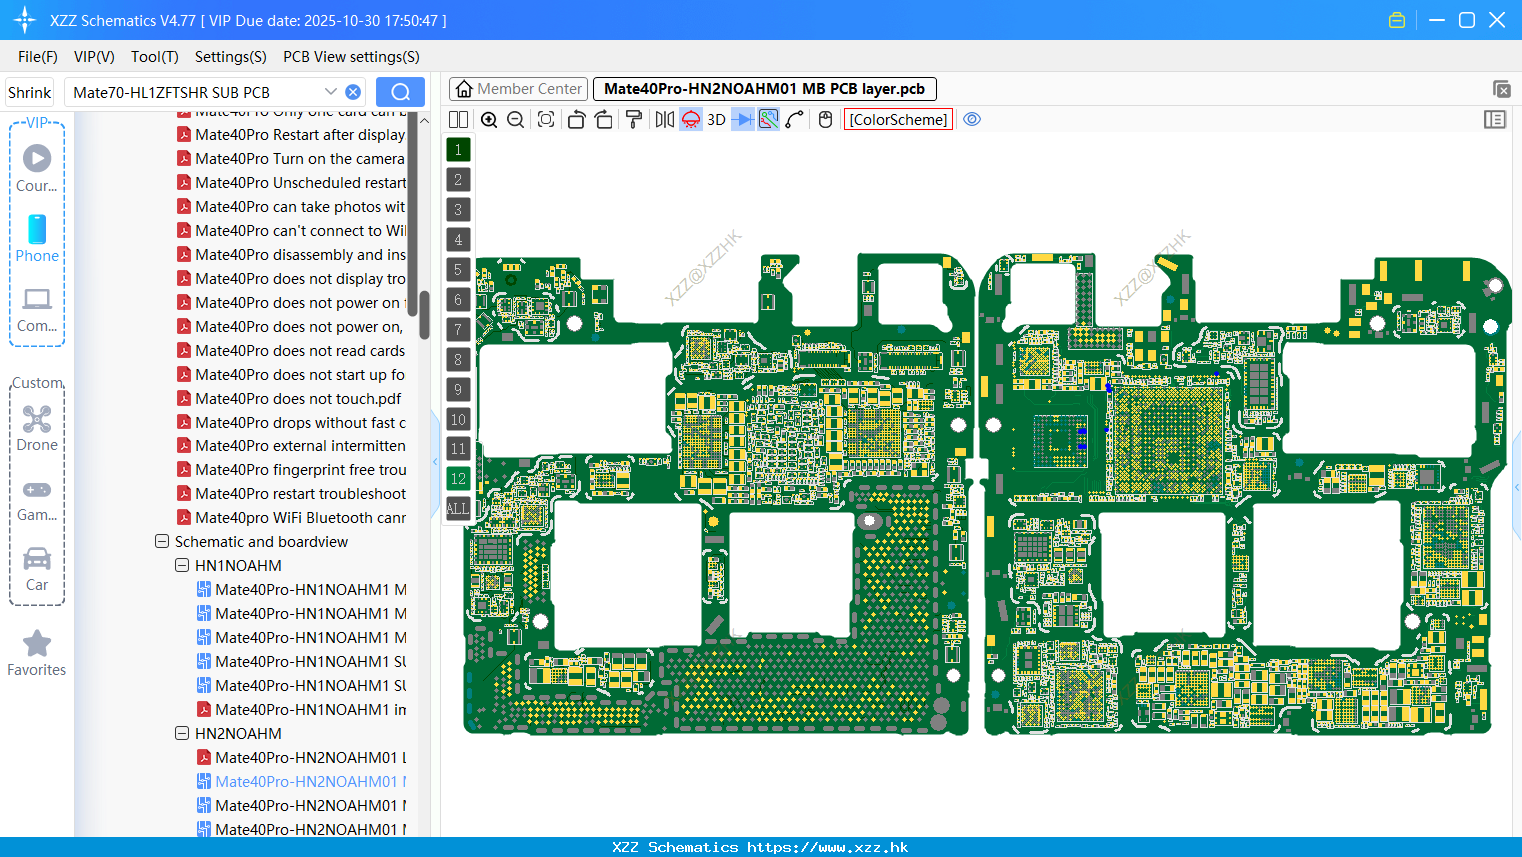Open the Settings(S) menu
The height and width of the screenshot is (857, 1522).
pyautogui.click(x=231, y=57)
